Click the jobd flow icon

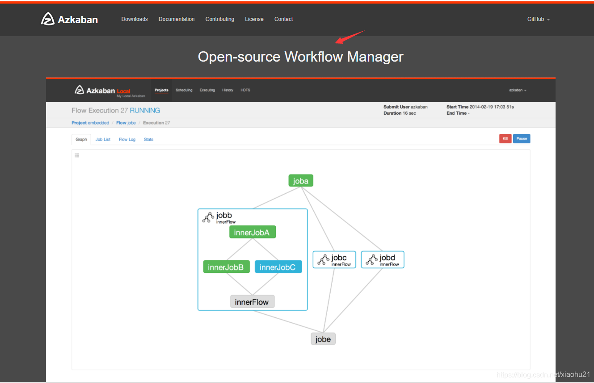(371, 260)
